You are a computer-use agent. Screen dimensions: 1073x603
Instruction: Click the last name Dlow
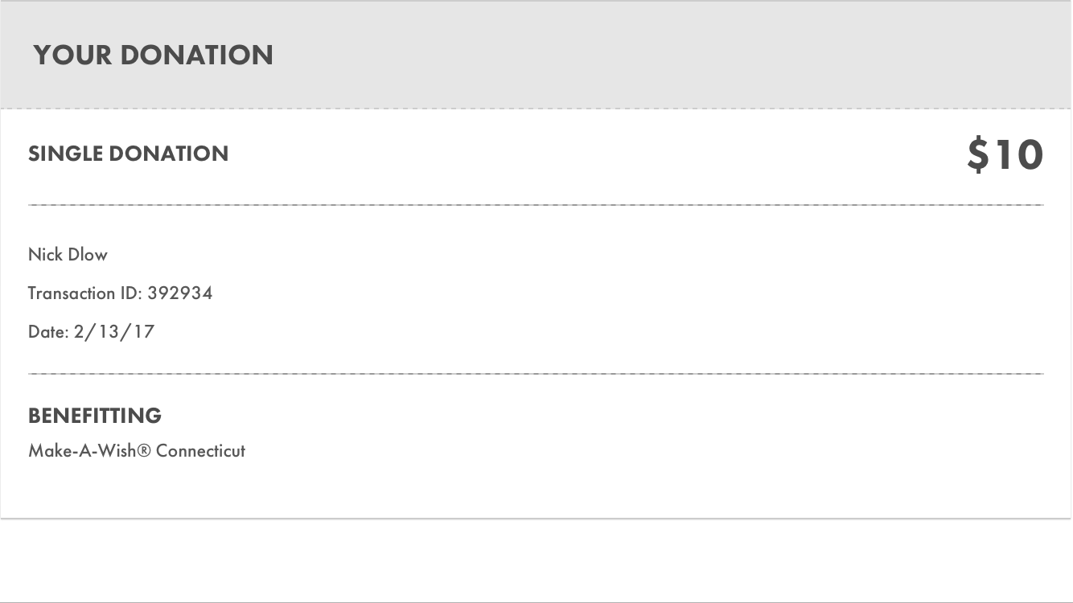(x=88, y=255)
